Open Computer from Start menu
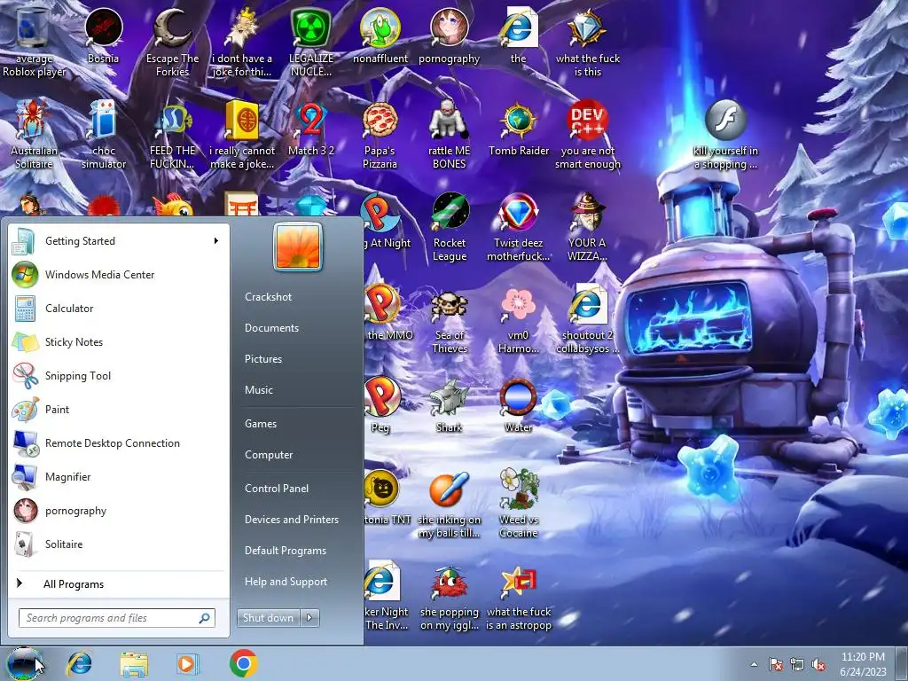 pos(269,455)
